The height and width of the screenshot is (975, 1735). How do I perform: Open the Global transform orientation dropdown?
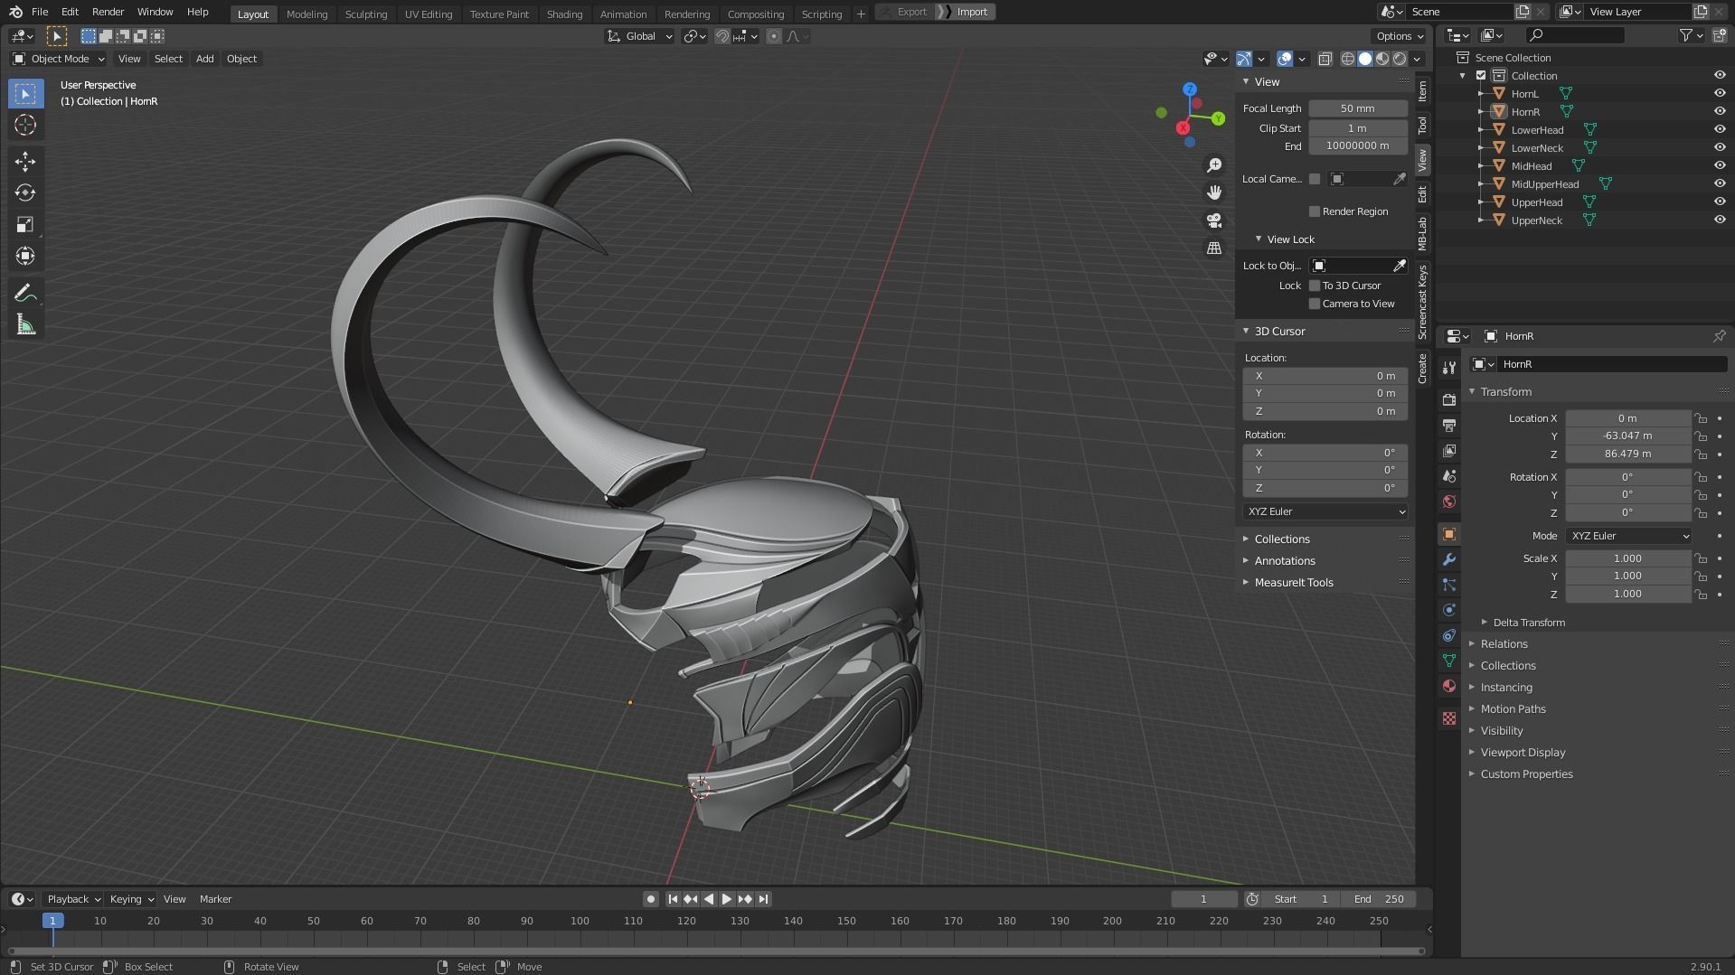pos(640,36)
